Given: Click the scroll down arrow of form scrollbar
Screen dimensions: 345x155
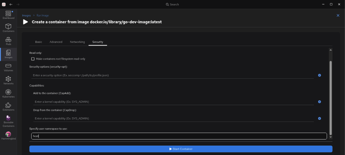Looking at the screenshot, I should click(x=331, y=137).
